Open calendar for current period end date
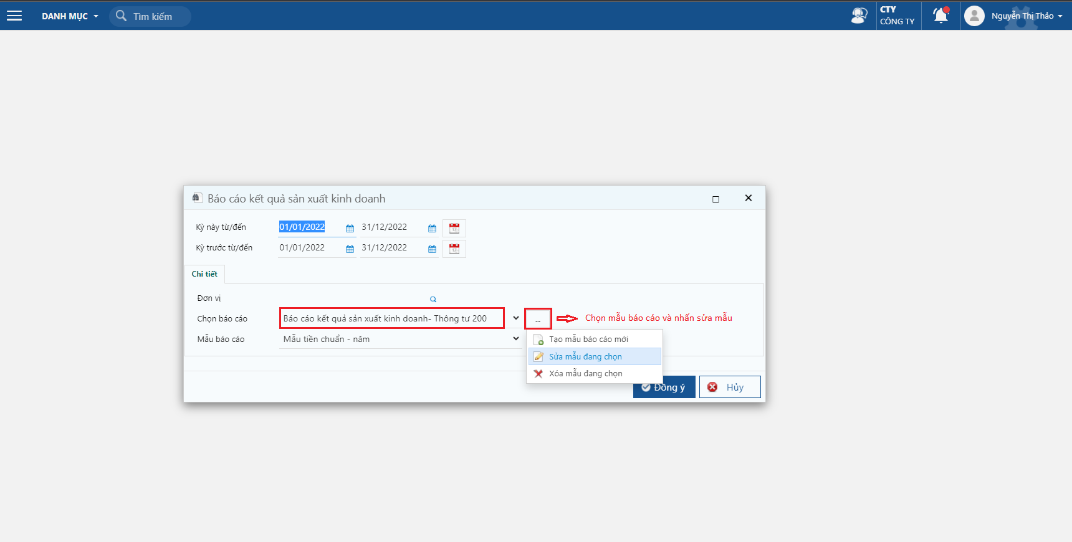The image size is (1072, 542). tap(432, 229)
